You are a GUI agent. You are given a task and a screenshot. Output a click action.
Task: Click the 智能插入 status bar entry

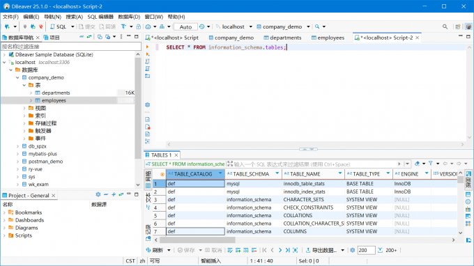coord(211,261)
